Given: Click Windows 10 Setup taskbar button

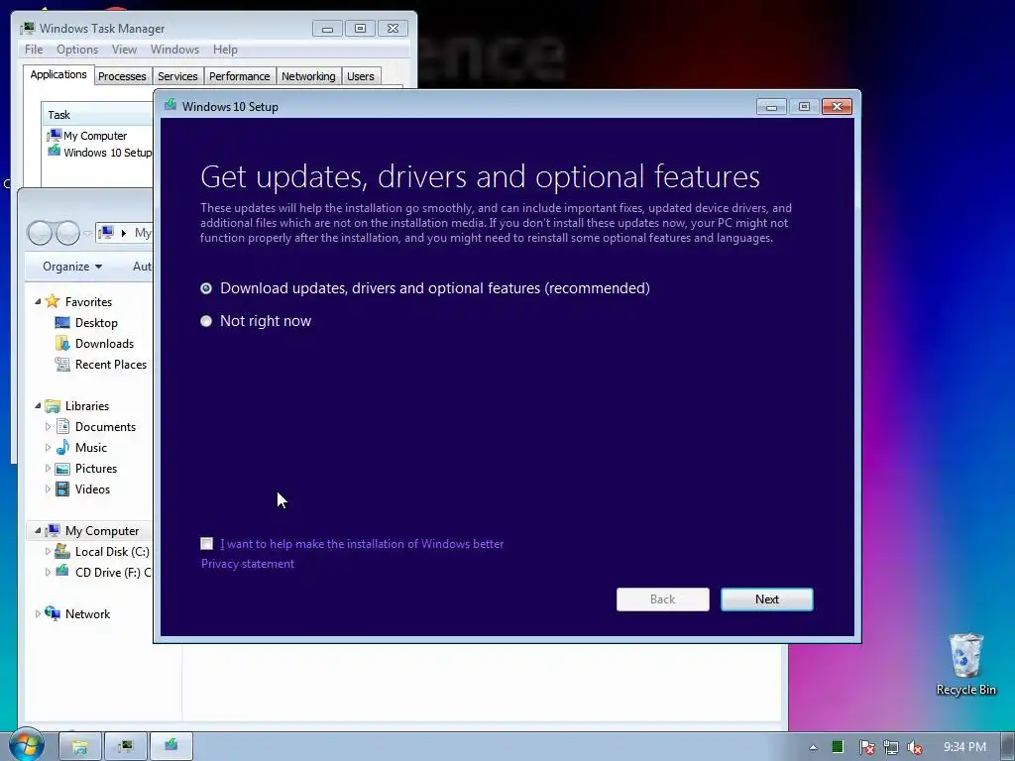Looking at the screenshot, I should pyautogui.click(x=171, y=746).
